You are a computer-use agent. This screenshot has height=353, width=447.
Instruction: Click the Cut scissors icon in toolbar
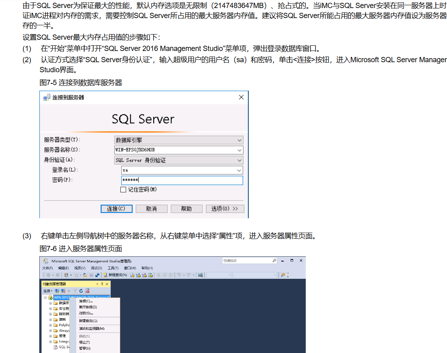point(158,275)
